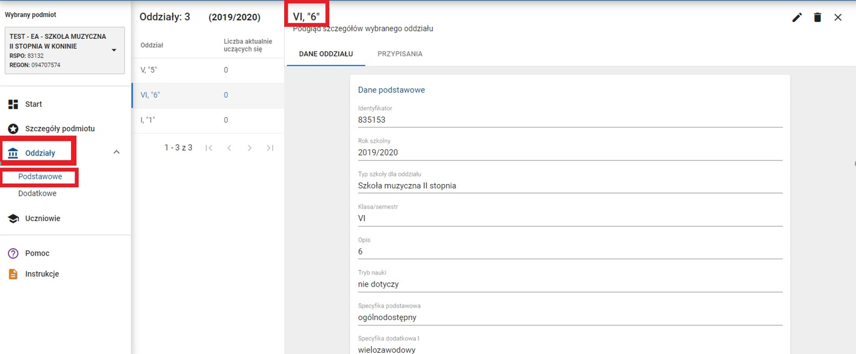
Task: Switch to the Przypisania tab
Action: [x=399, y=54]
